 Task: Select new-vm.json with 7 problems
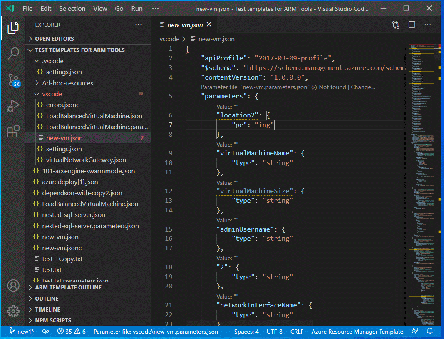(x=88, y=138)
